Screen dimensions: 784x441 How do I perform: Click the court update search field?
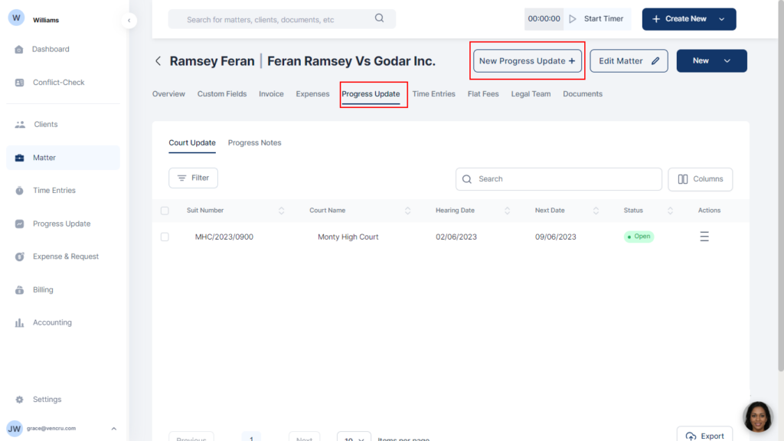click(559, 179)
